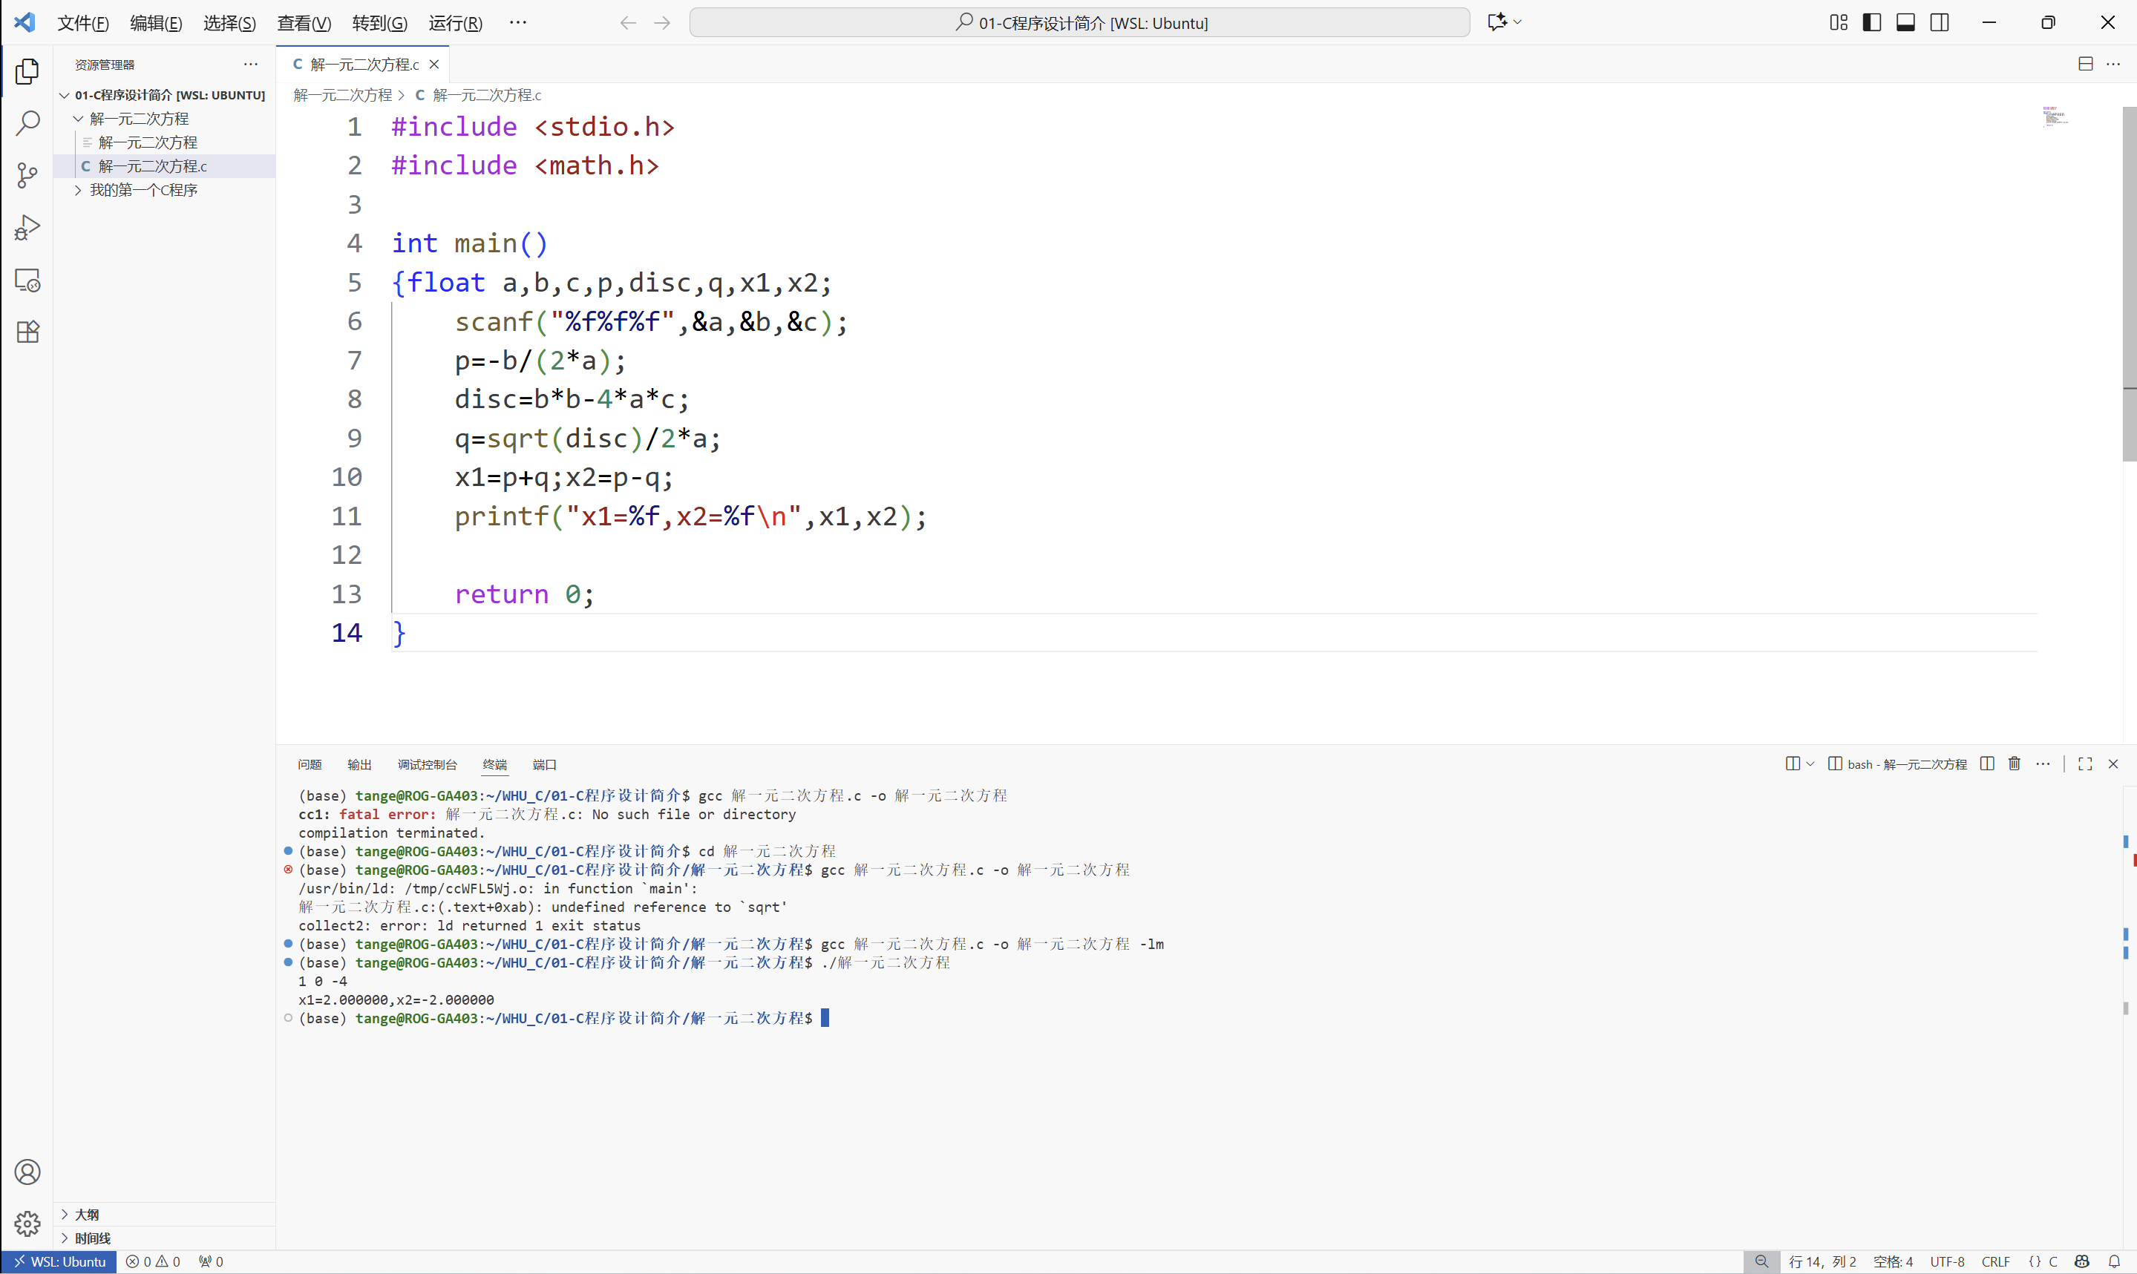
Task: Open Remote Explorer view
Action: pos(27,280)
